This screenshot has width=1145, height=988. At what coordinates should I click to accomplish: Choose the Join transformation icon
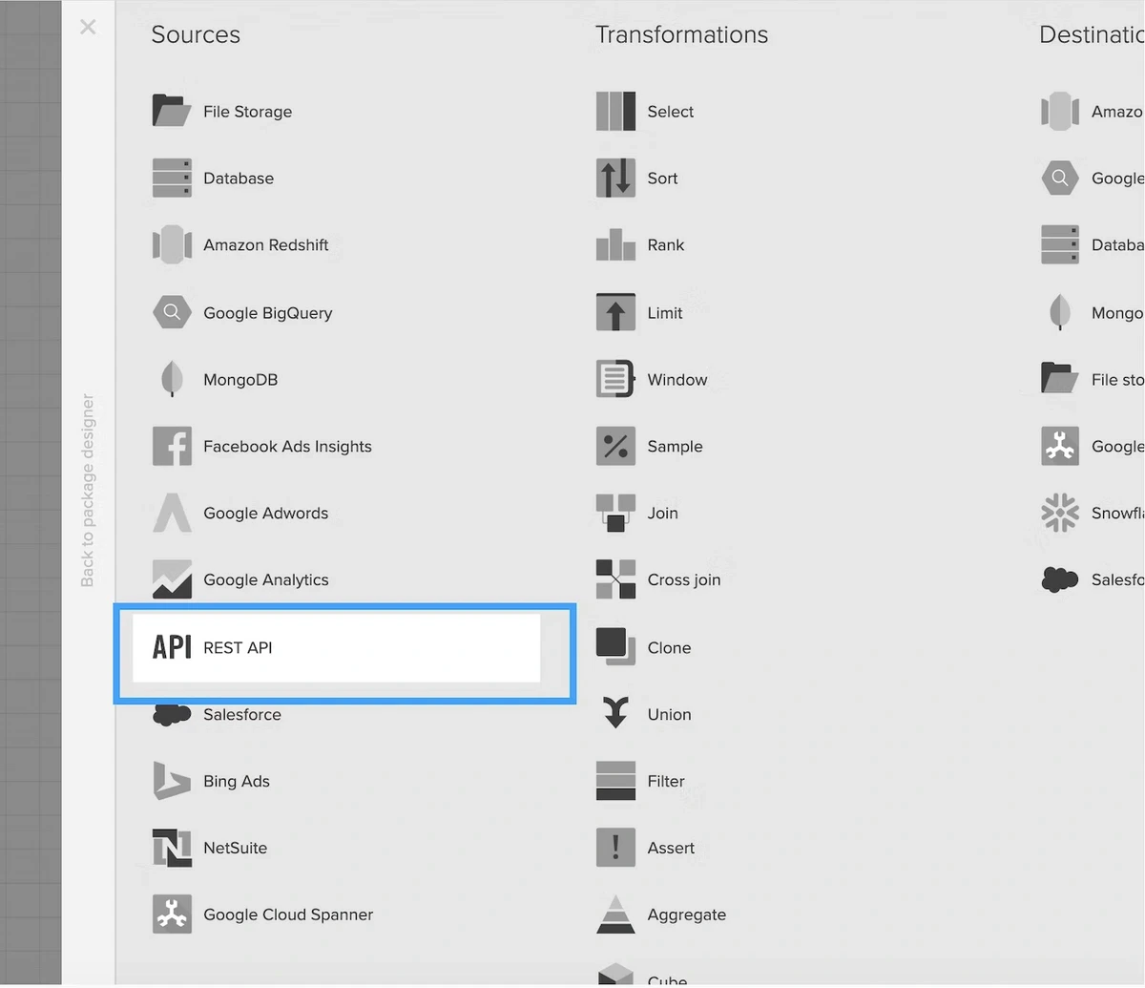pos(615,513)
